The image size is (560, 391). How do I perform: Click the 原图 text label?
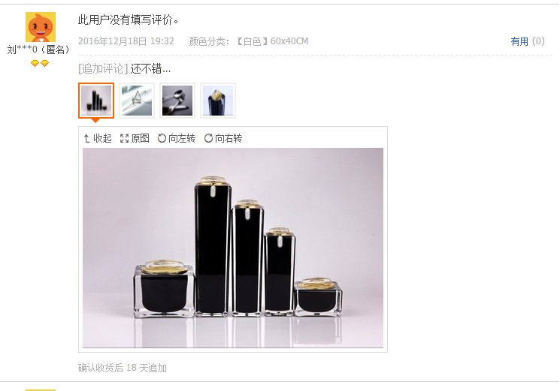click(x=140, y=138)
